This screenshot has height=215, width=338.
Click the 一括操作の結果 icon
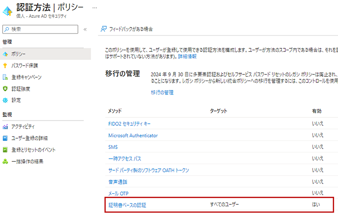[5, 161]
